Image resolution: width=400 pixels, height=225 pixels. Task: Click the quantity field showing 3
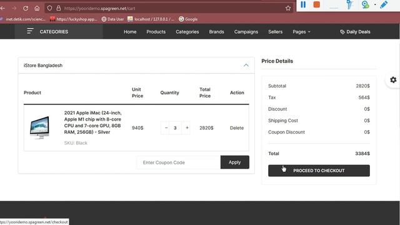click(175, 127)
